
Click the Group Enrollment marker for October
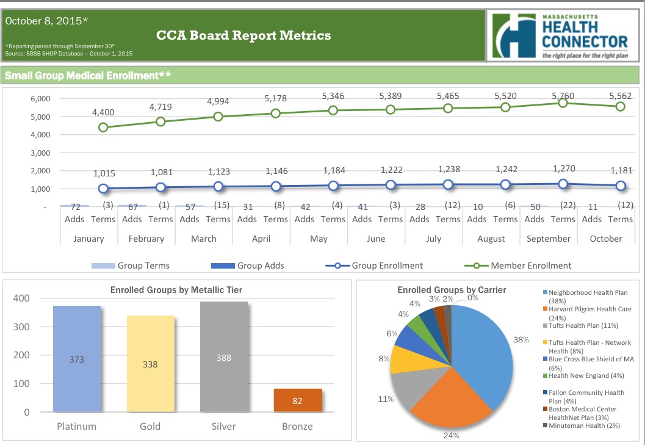621,186
